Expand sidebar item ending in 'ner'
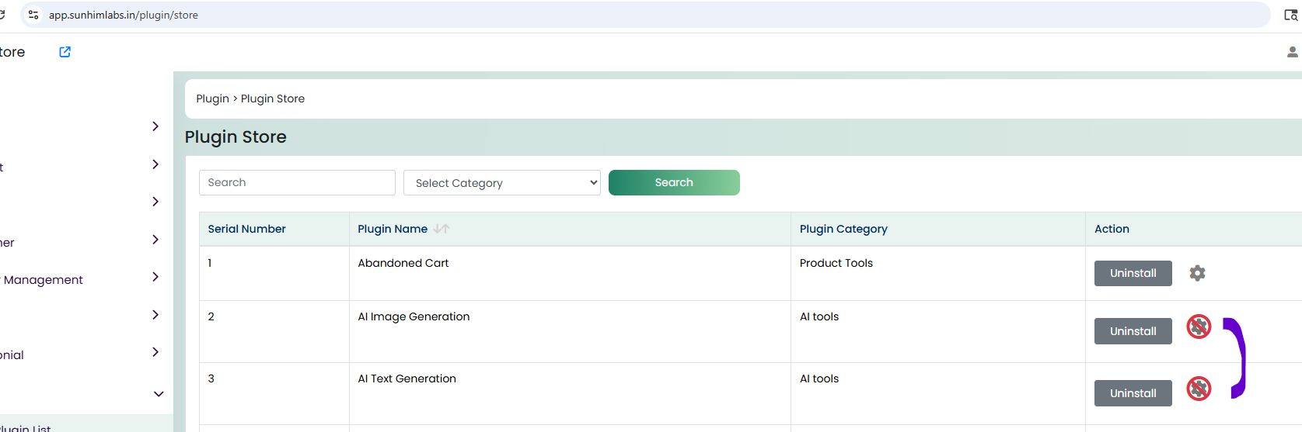This screenshot has height=432, width=1302. 155,240
